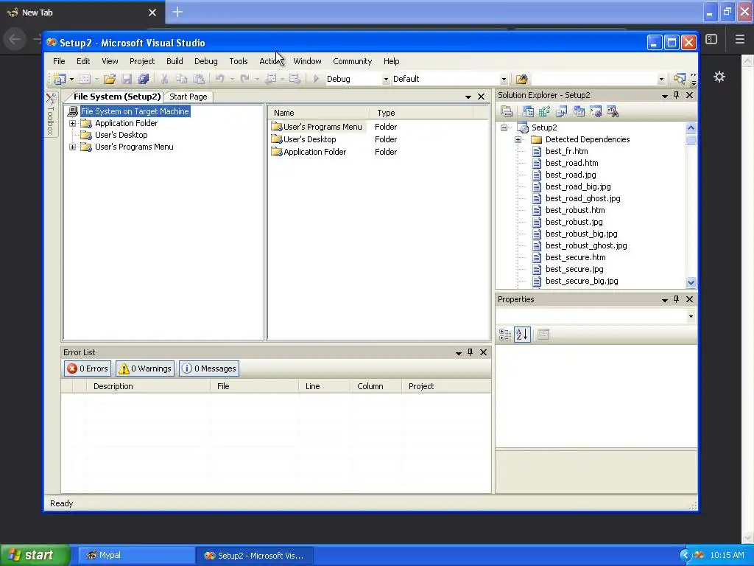Click the Add New Item toolbar icon

[85, 79]
